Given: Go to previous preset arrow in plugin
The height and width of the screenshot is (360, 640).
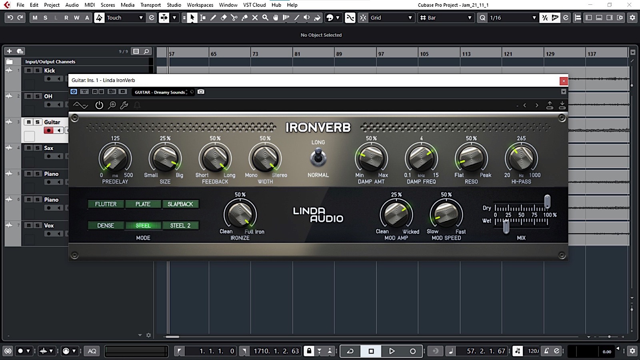Looking at the screenshot, I should pos(525,105).
